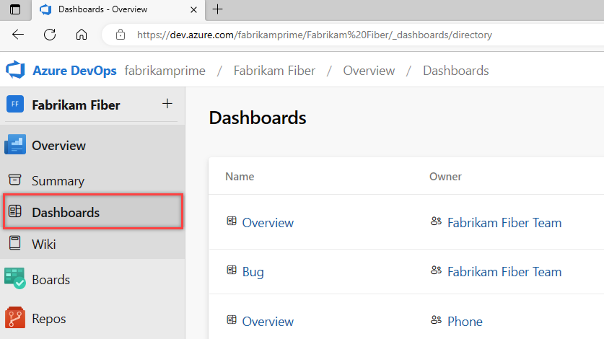The width and height of the screenshot is (604, 339).
Task: Click the Wiki book icon
Action: pyautogui.click(x=14, y=242)
